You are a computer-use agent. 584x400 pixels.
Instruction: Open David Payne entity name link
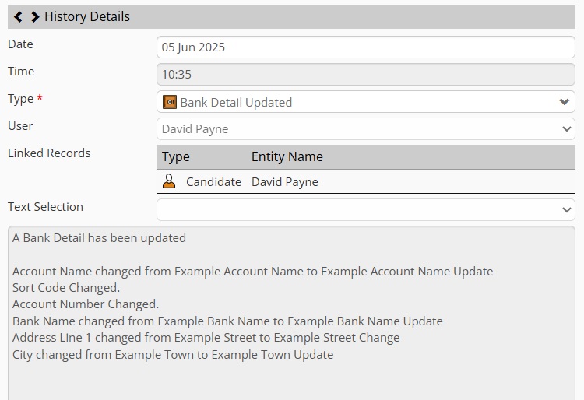coord(285,182)
